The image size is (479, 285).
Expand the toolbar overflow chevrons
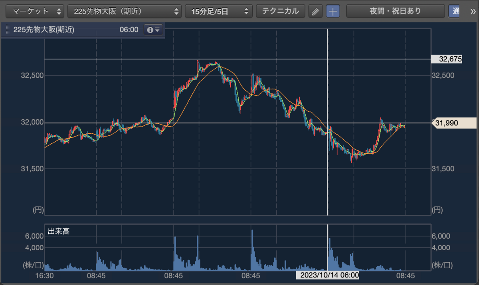473,11
